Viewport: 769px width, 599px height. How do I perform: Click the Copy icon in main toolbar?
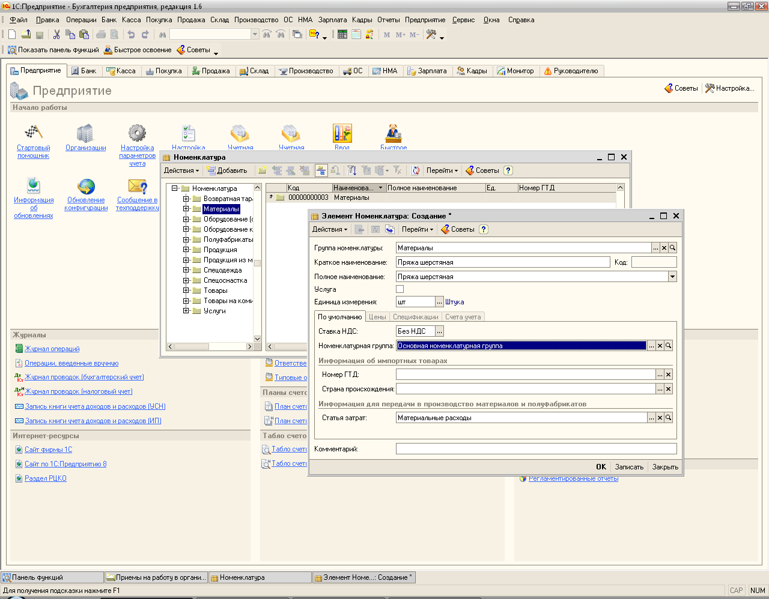(70, 35)
